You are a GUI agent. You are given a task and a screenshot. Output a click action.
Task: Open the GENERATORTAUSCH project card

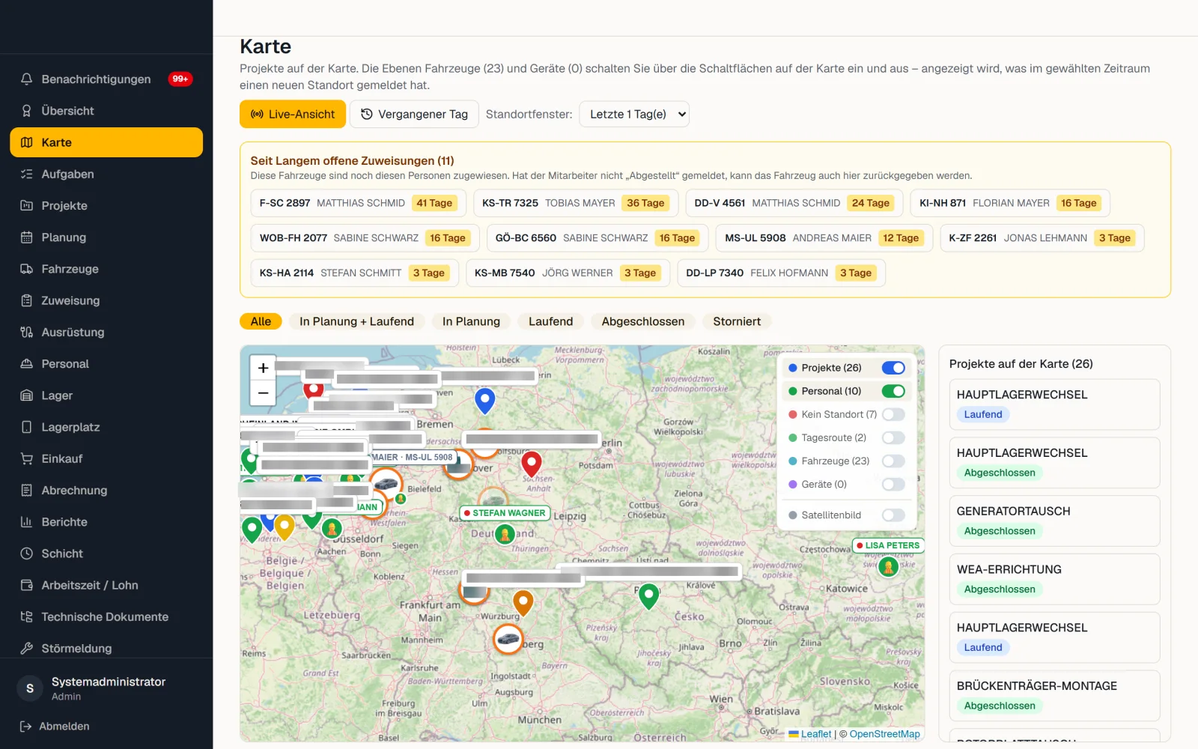coord(1054,521)
